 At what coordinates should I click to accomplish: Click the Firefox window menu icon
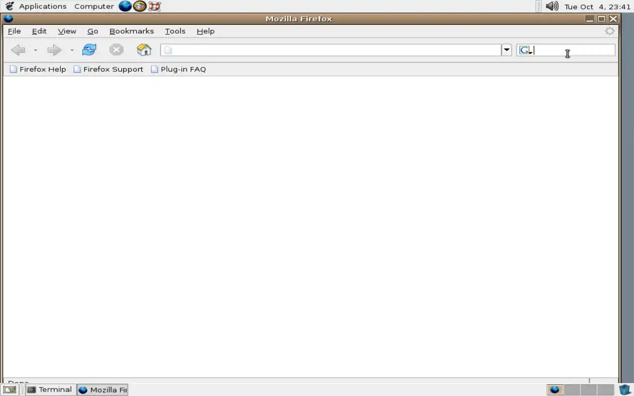8,19
